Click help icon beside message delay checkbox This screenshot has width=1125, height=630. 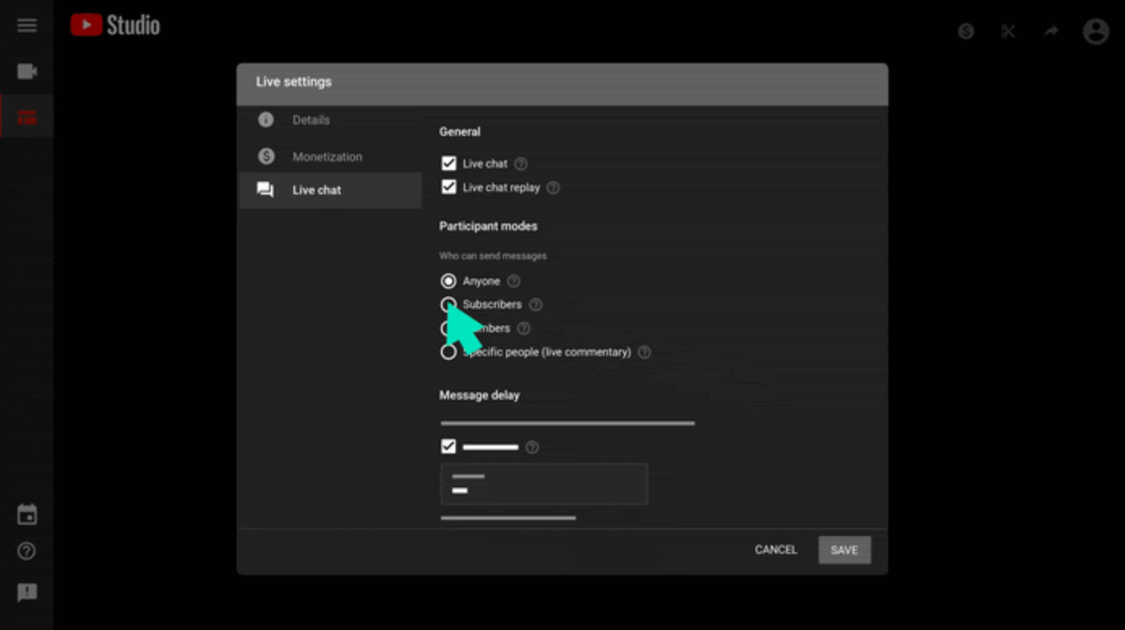532,447
